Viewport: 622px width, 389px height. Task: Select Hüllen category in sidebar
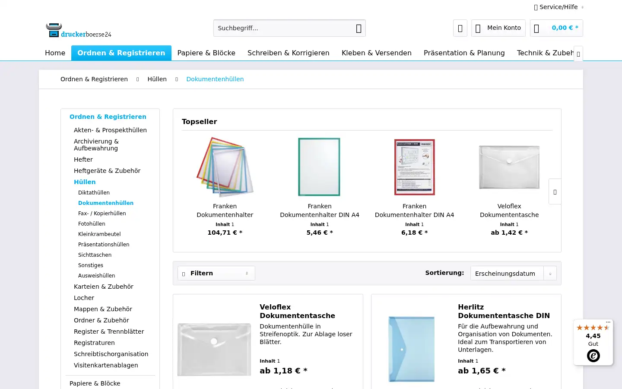[85, 182]
